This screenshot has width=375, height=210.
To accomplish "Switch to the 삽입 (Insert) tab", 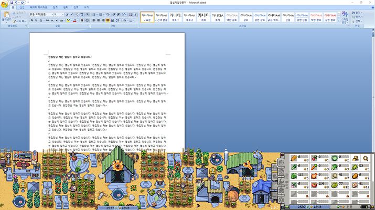I will pyautogui.click(x=22, y=8).
